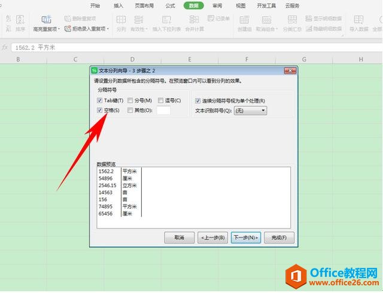
Task: Click the 记录单 form icon
Action: pos(211,19)
